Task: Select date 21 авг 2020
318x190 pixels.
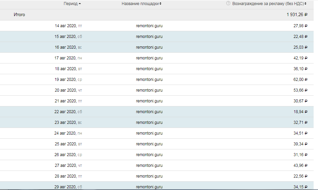Action: (65, 101)
